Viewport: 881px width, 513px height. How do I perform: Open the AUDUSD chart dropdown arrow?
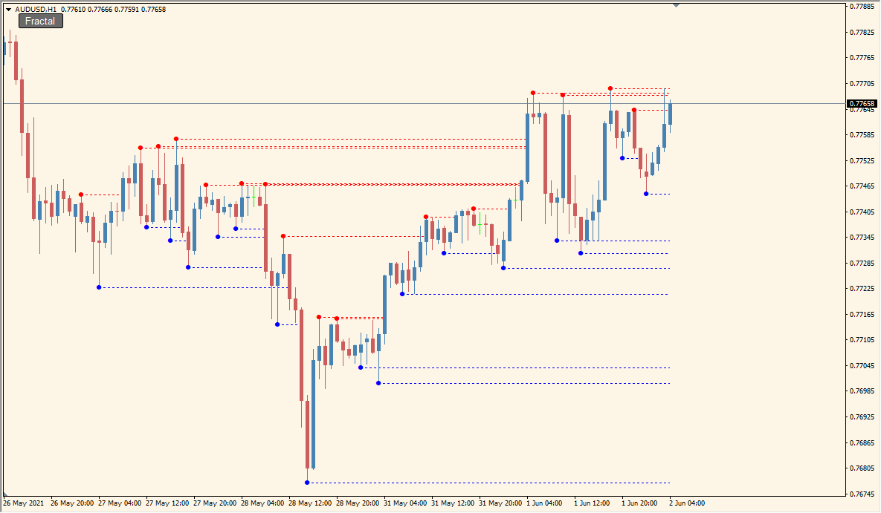(8, 10)
